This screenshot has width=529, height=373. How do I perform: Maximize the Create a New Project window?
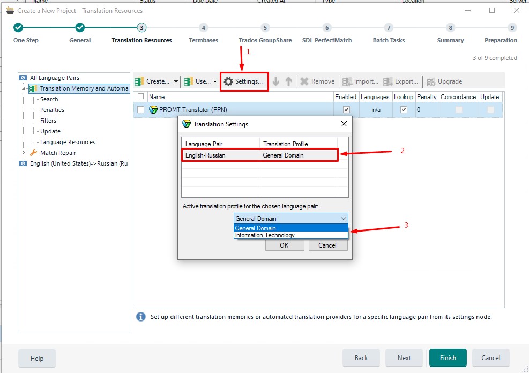coord(492,11)
